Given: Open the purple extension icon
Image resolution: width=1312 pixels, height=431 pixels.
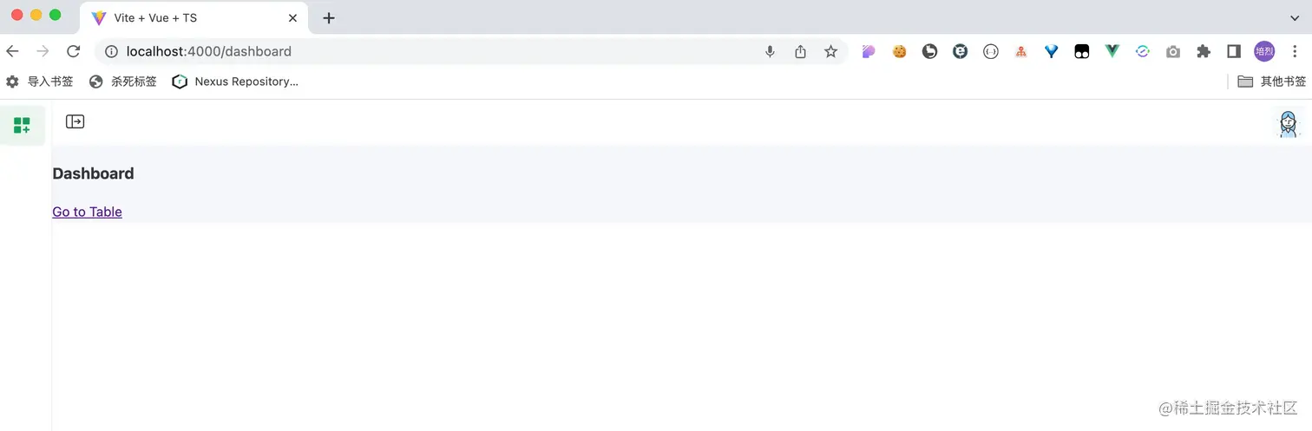Looking at the screenshot, I should click(869, 52).
